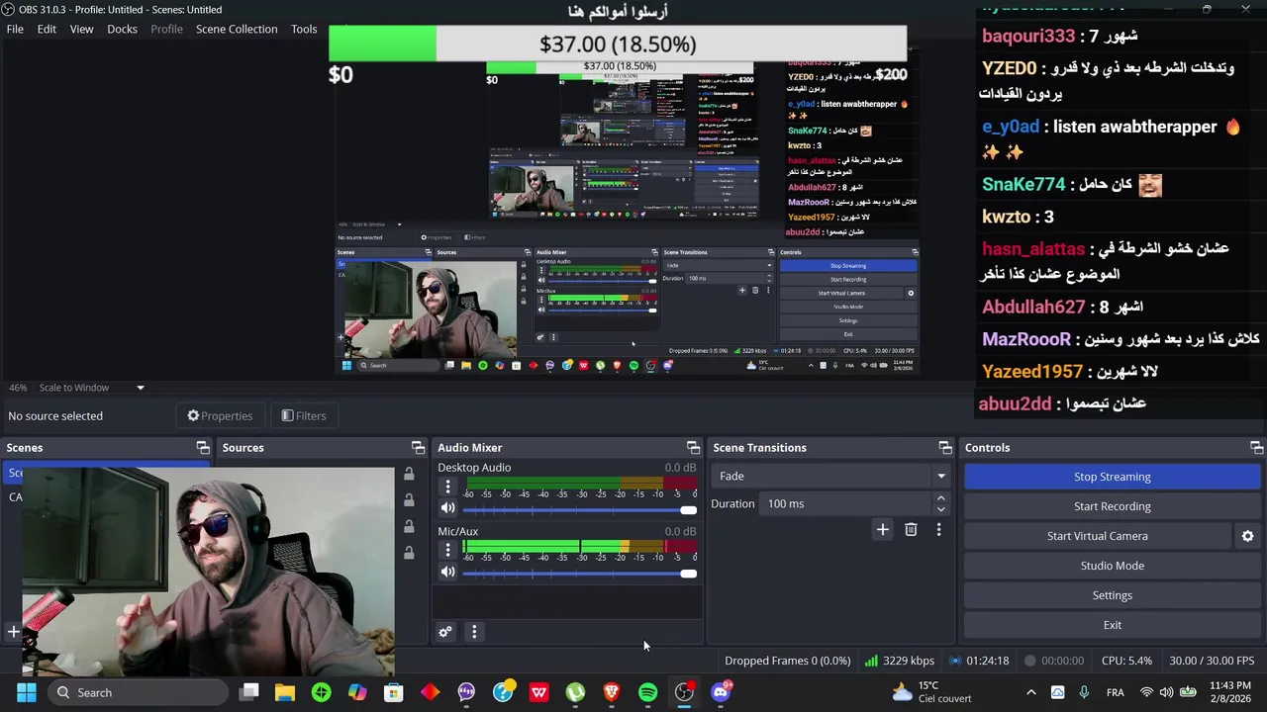Open the Docks menu
The image size is (1267, 712).
[x=122, y=29]
